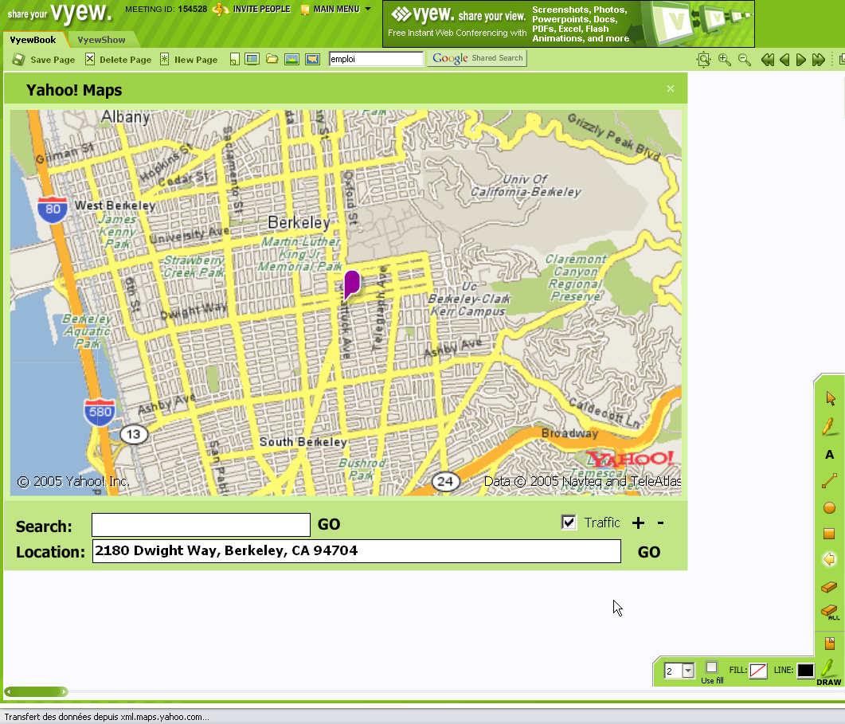Click the orange sticky note tool
This screenshot has width=845, height=724.
tap(830, 643)
